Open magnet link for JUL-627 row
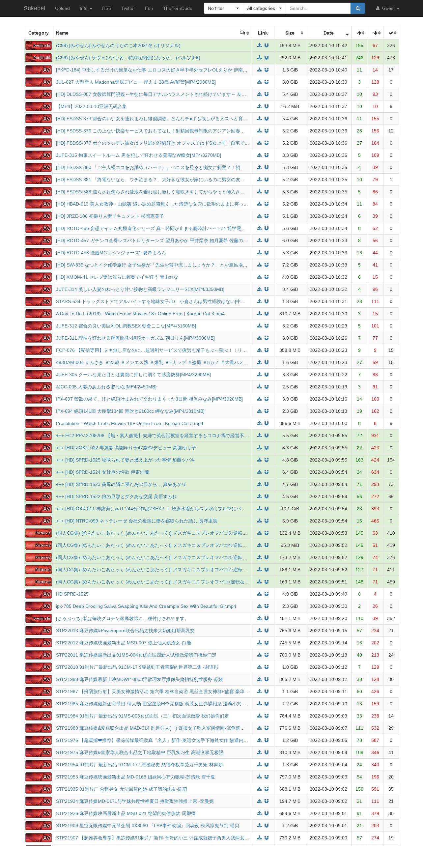Image resolution: width=423 pixels, height=846 pixels. (x=267, y=82)
